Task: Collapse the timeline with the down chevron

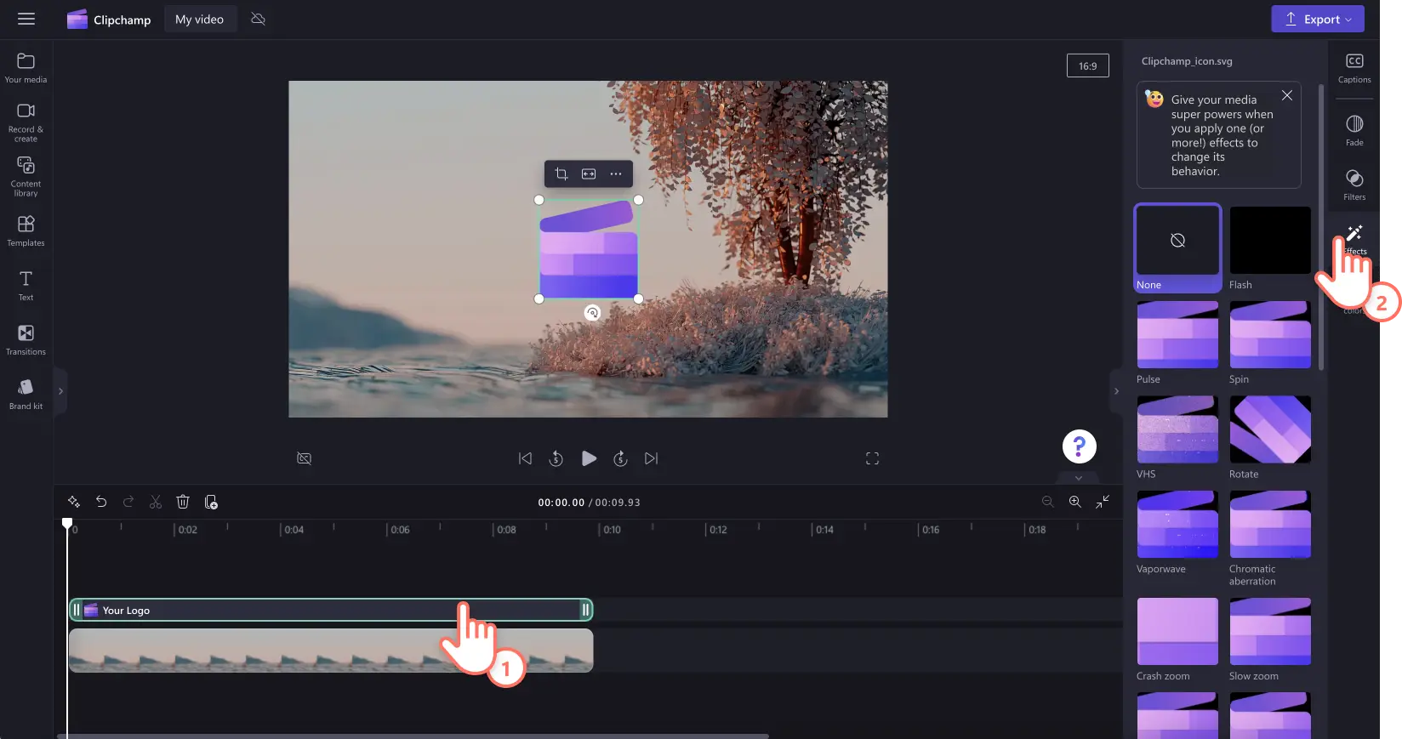Action: 1079,478
